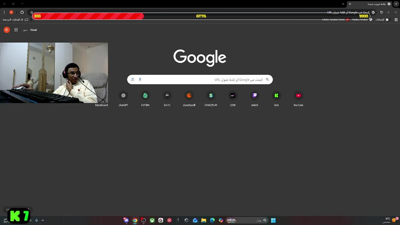Open the FUTBIN shortcut tile
Image resolution: width=400 pixels, height=225 pixels.
click(x=145, y=99)
